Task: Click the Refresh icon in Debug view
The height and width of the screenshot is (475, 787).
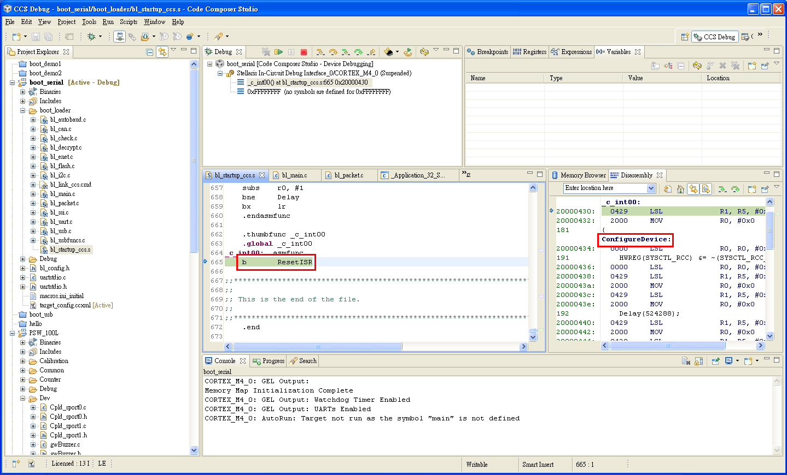Action: click(x=424, y=52)
